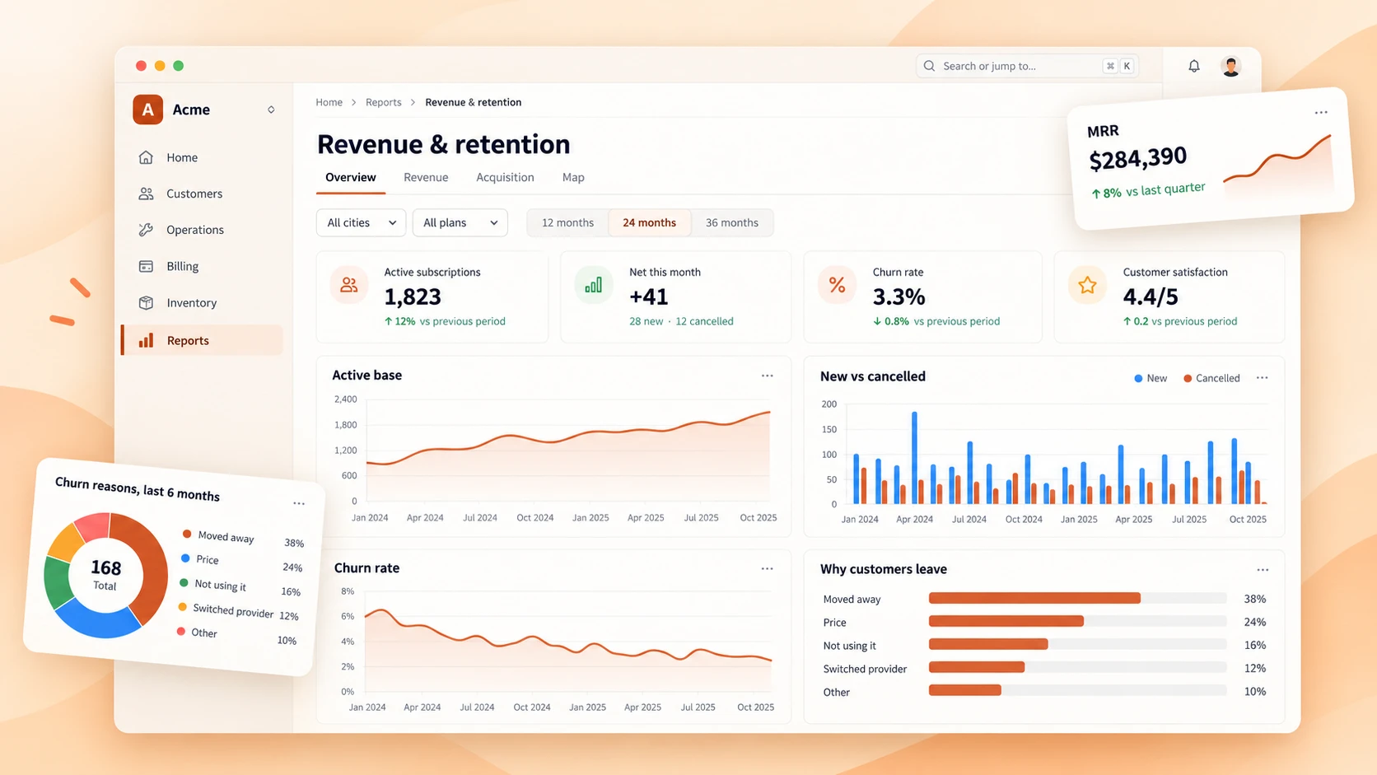Switch to the Revenue tab
The width and height of the screenshot is (1377, 775).
[426, 178]
